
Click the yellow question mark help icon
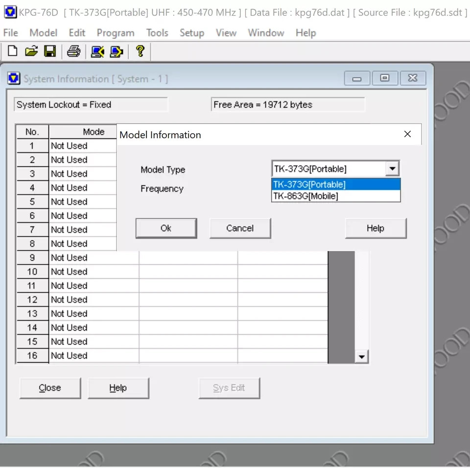[x=140, y=50]
